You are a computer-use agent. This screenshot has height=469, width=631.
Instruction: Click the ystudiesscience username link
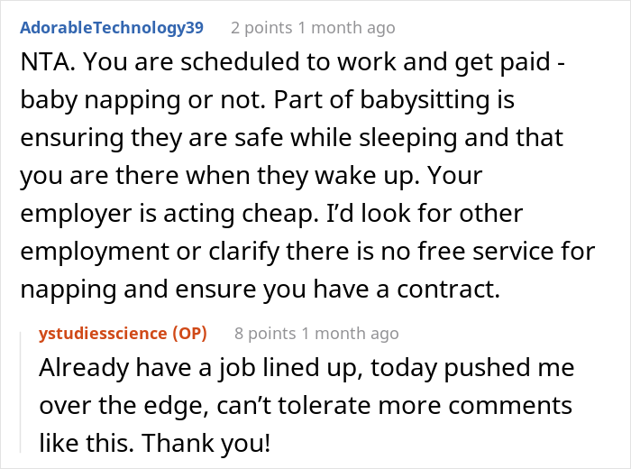click(x=102, y=334)
